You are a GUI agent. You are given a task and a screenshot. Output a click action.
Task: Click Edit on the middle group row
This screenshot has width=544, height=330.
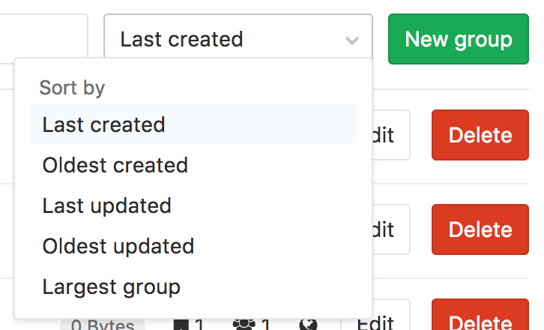(x=391, y=229)
